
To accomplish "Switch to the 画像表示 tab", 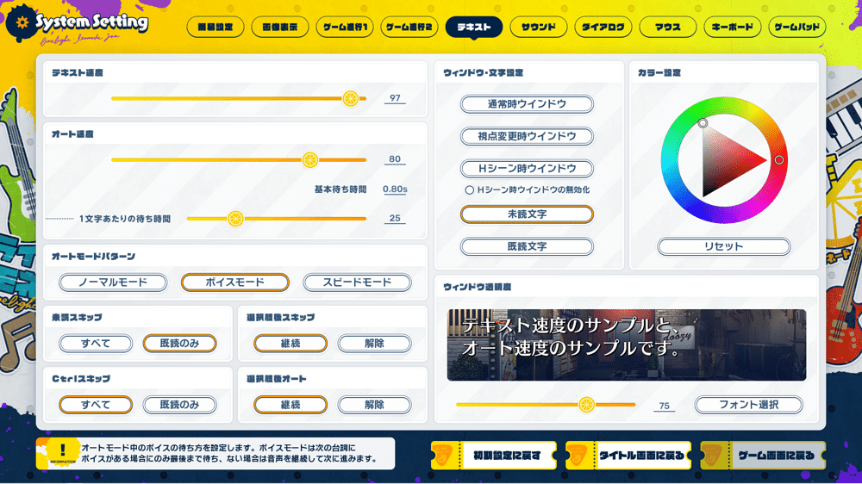I will [x=280, y=27].
